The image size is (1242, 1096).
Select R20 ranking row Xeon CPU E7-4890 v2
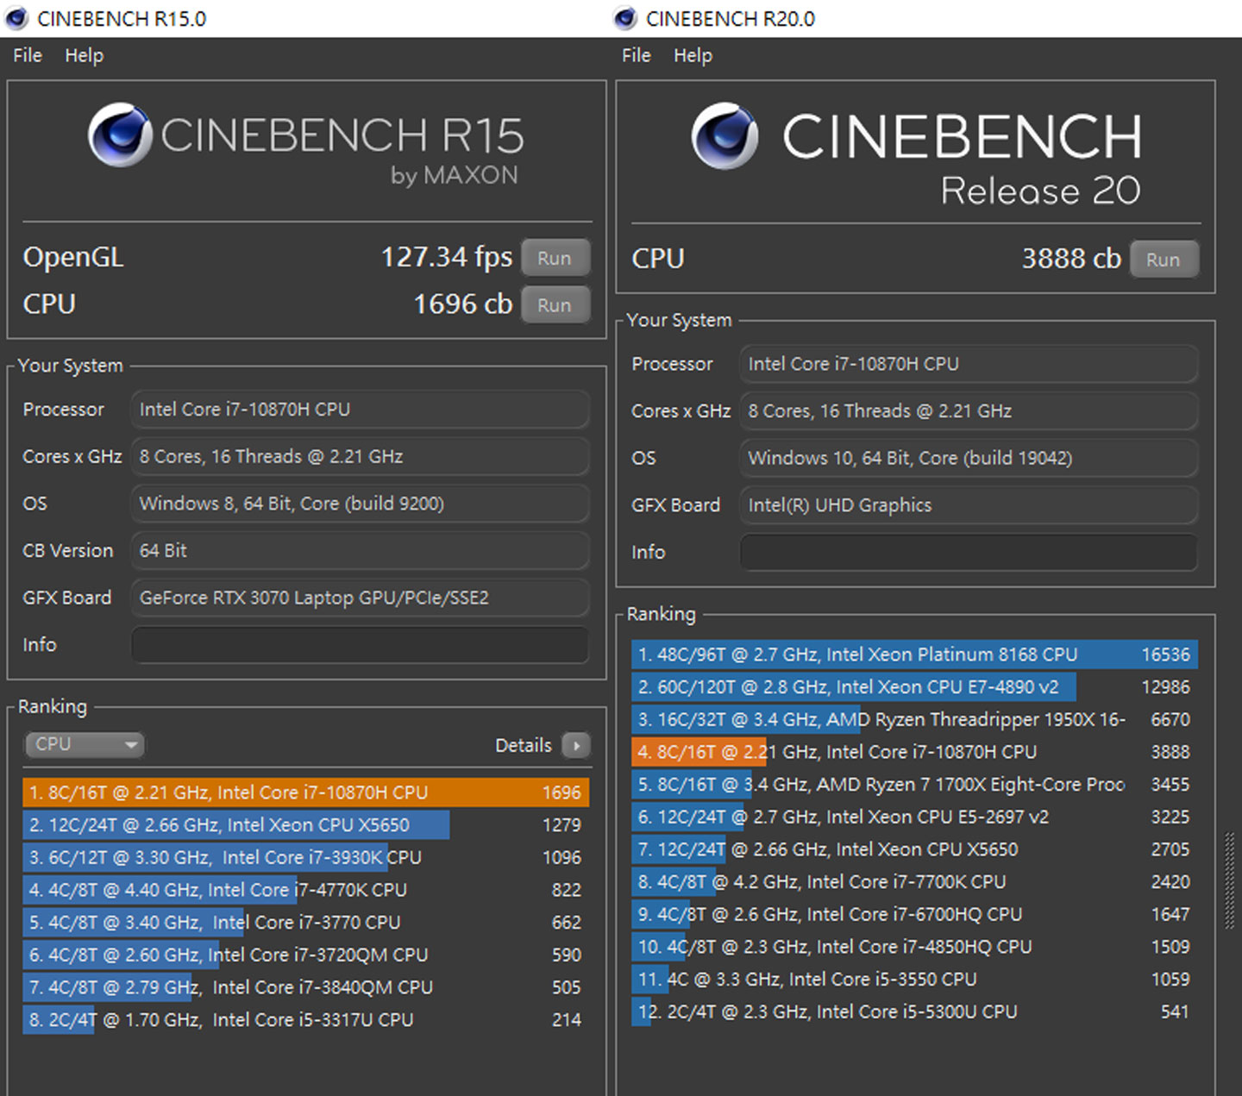click(x=915, y=687)
